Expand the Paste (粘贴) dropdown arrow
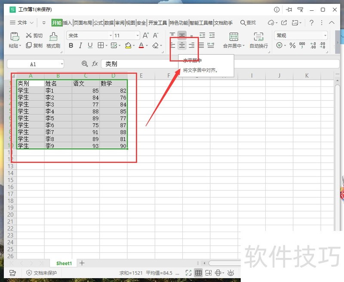The width and height of the screenshot is (344, 282). click(x=20, y=46)
